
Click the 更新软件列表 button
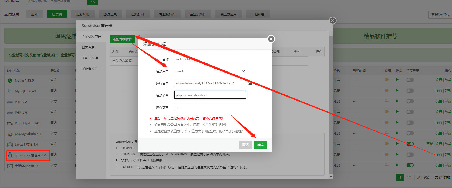441,15
